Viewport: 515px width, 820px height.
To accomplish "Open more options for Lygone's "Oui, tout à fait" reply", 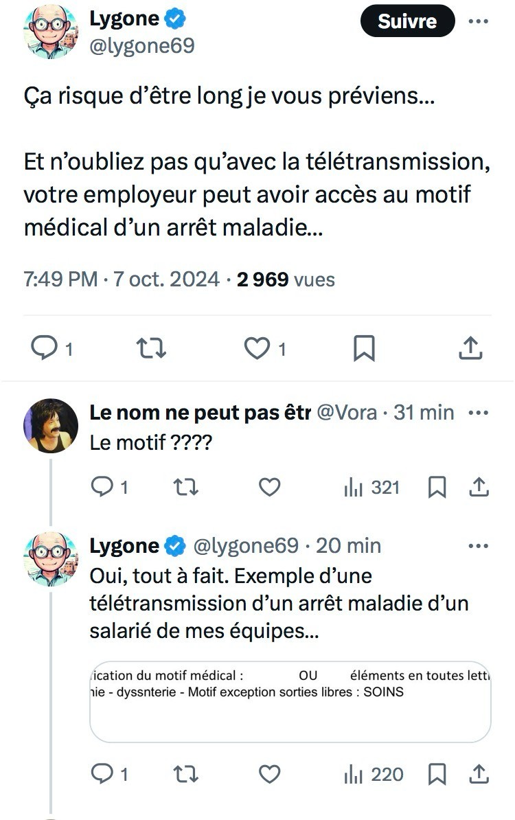I will click(478, 546).
